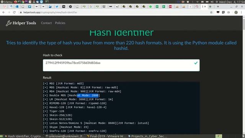Close the active Hash Identifier tab
This screenshot has width=245, height=138.
pyautogui.click(x=205, y=7)
